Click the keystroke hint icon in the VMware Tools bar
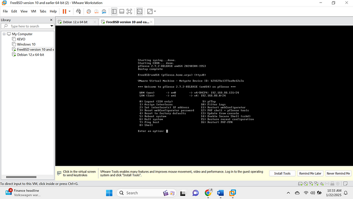Screen dimensions: 353x199 (59, 173)
